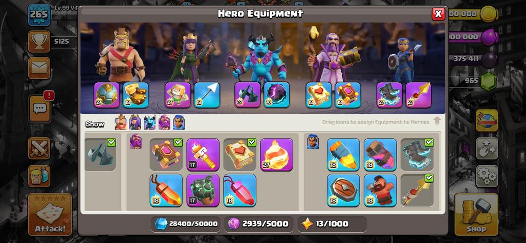Select the Hog Rider Puppet equipment
526x243 pixels.
point(380,190)
